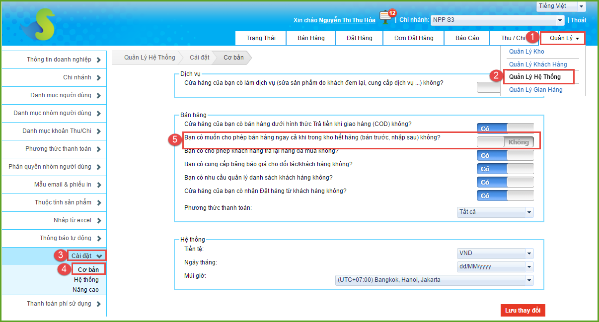Click the arrow beside Thanh toán phí sử dụng
599x322 pixels.
point(99,304)
